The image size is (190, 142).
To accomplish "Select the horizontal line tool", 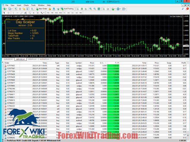I will (18, 13).
